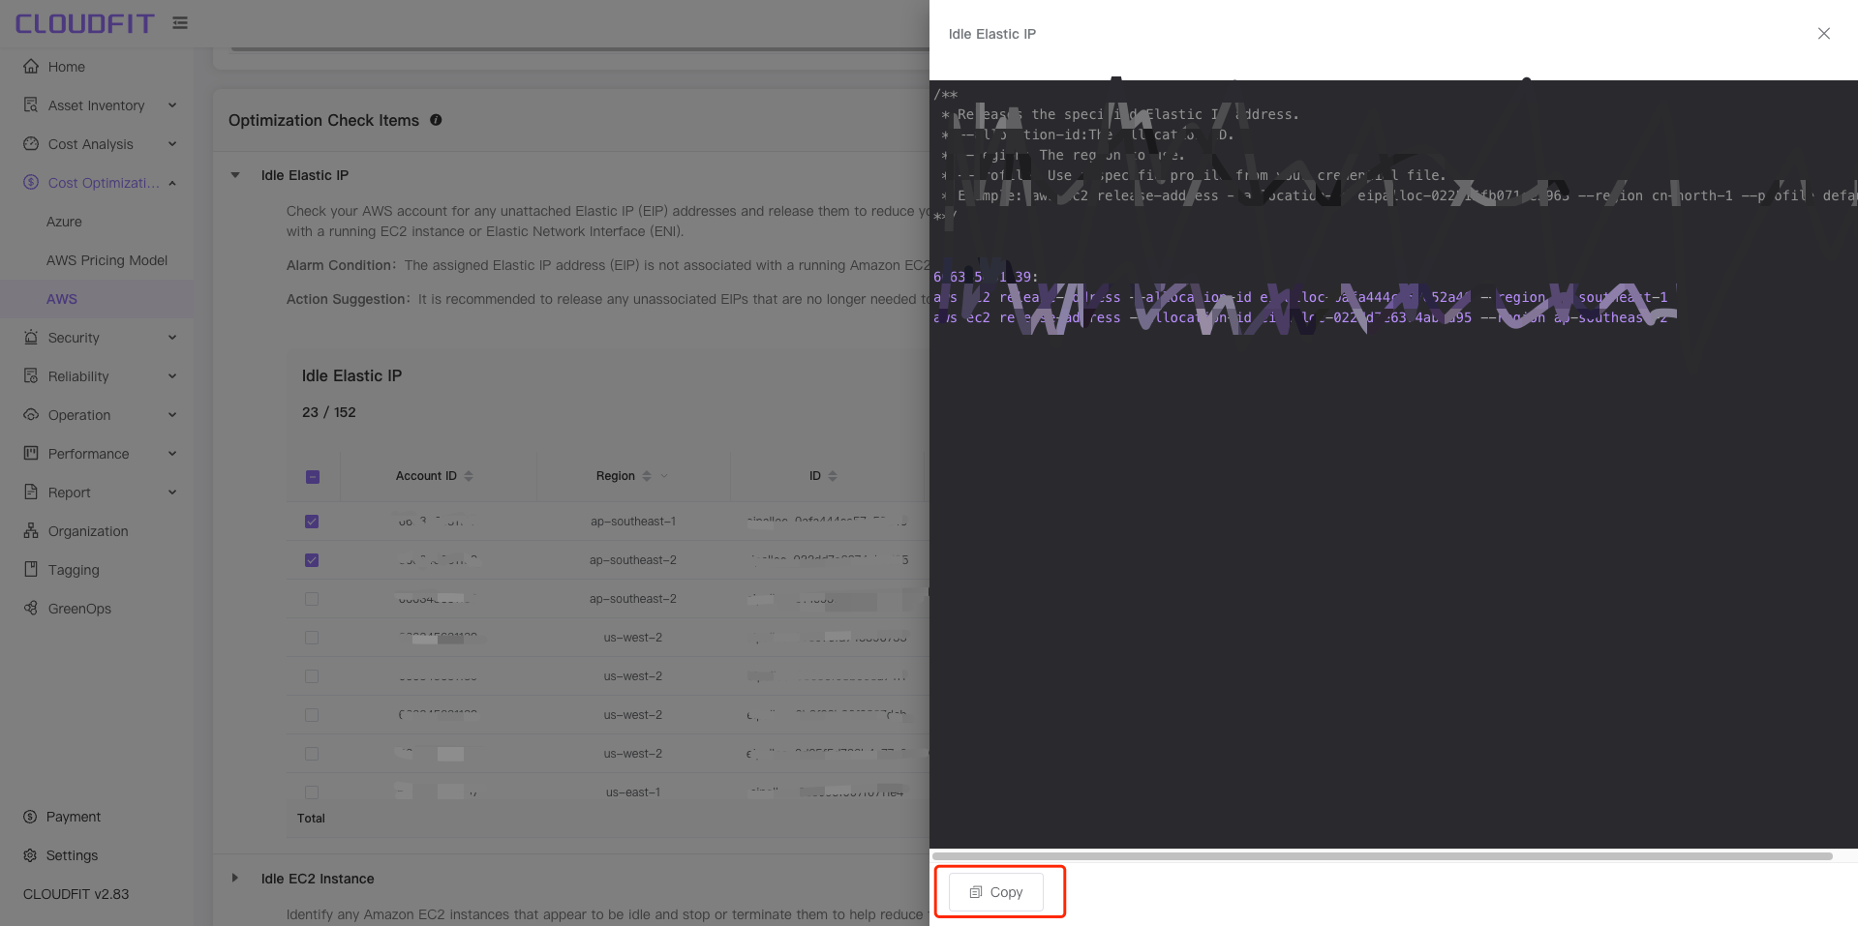
Task: Open Region column filter dropdown arrow
Action: (664, 476)
